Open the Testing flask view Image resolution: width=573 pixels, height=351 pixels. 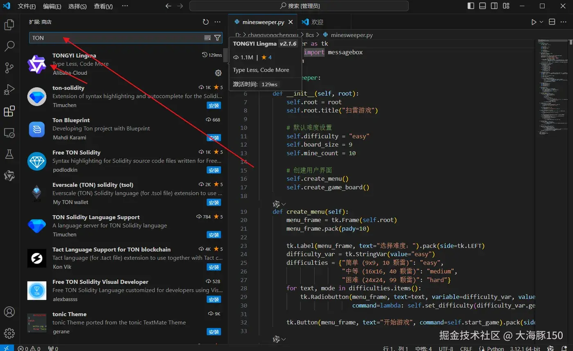point(9,154)
